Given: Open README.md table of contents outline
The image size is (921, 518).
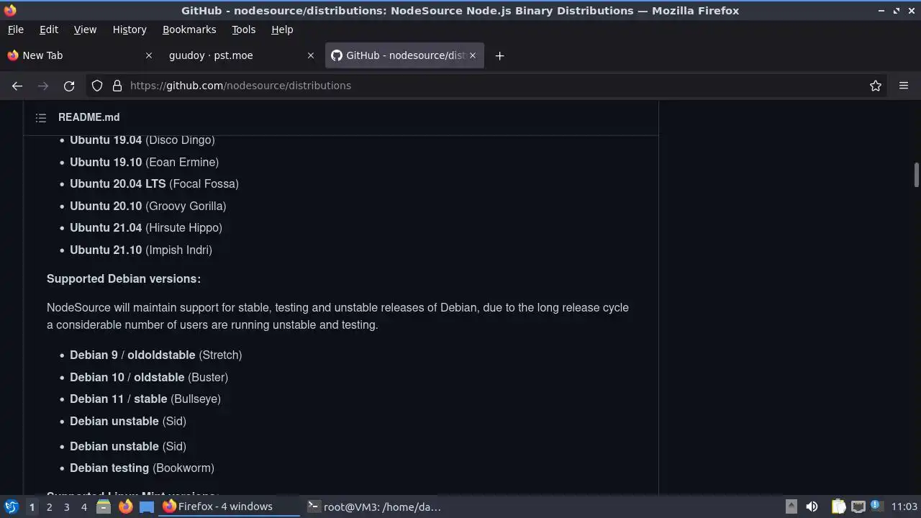Looking at the screenshot, I should (x=41, y=117).
